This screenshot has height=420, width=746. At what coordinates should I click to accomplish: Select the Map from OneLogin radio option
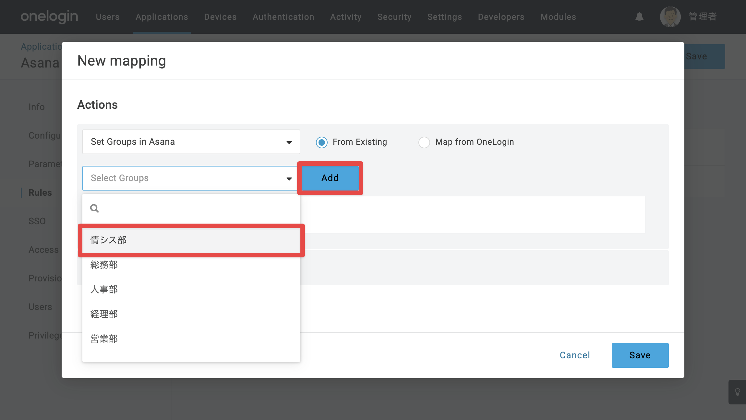424,142
